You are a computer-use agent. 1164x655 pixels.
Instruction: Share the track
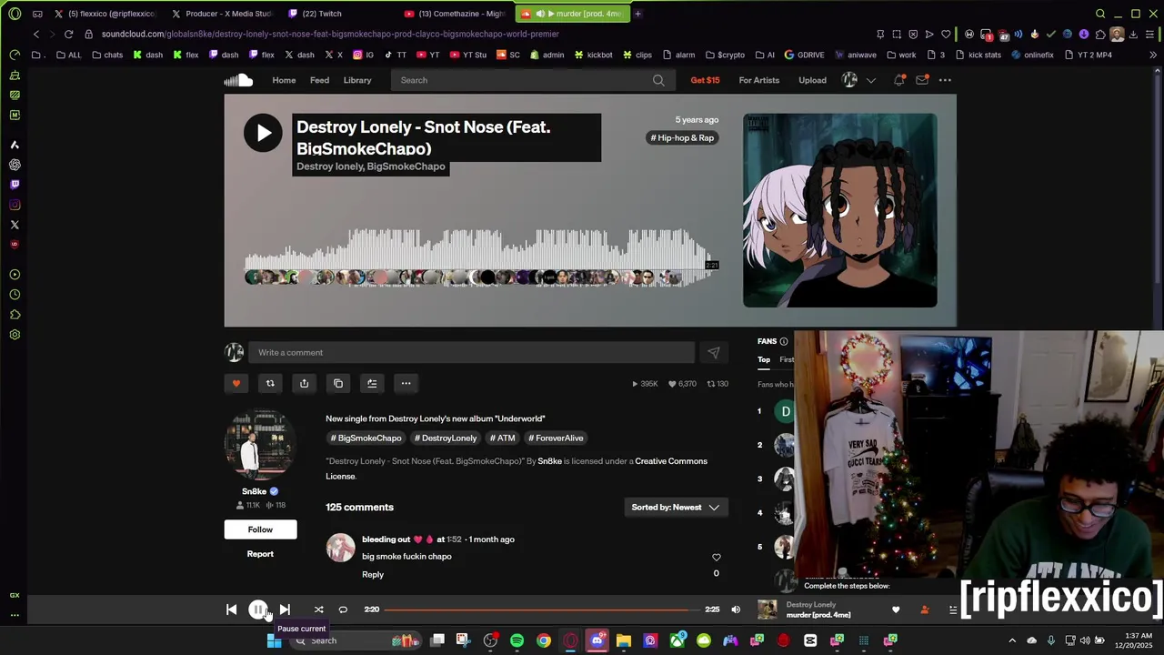[304, 384]
